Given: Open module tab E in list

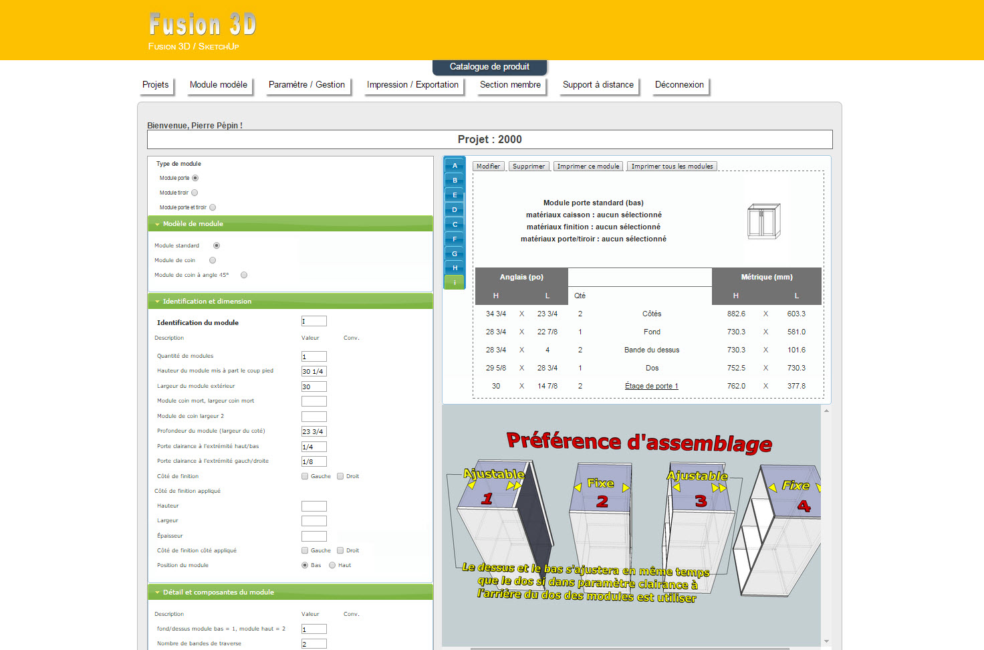Looking at the screenshot, I should (455, 195).
